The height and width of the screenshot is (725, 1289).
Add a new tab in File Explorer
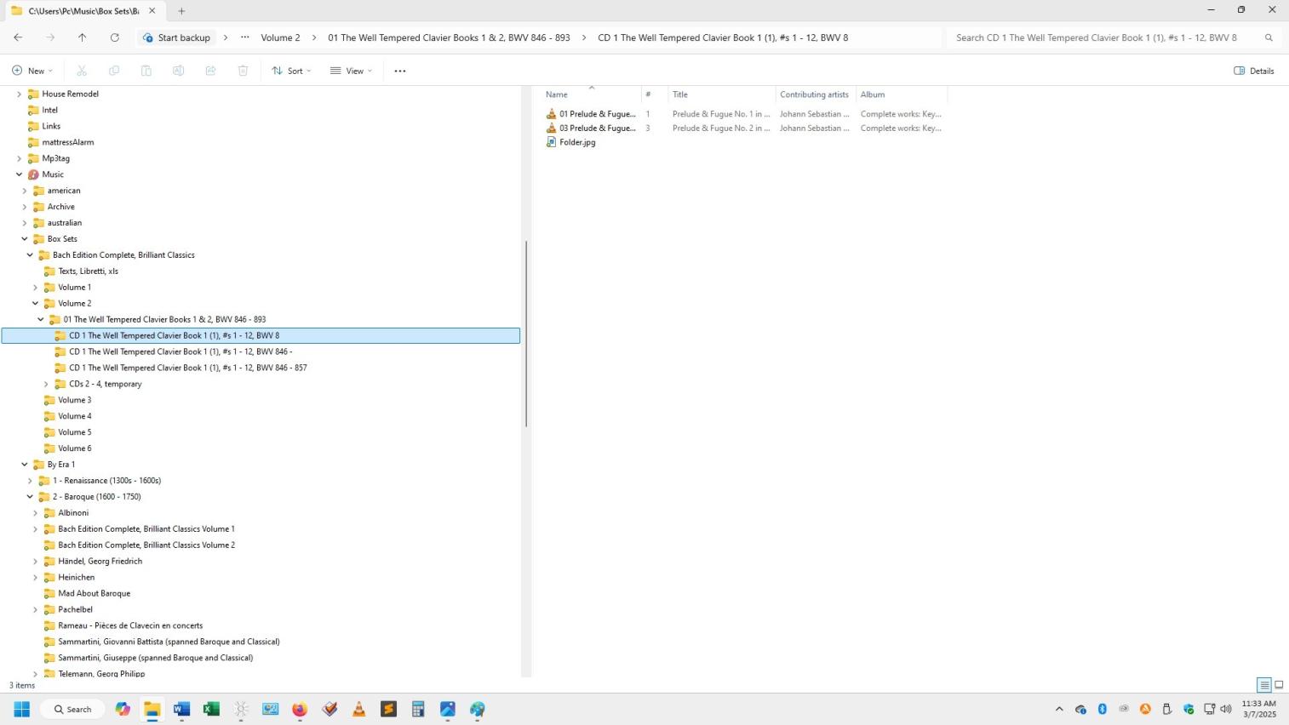(181, 11)
